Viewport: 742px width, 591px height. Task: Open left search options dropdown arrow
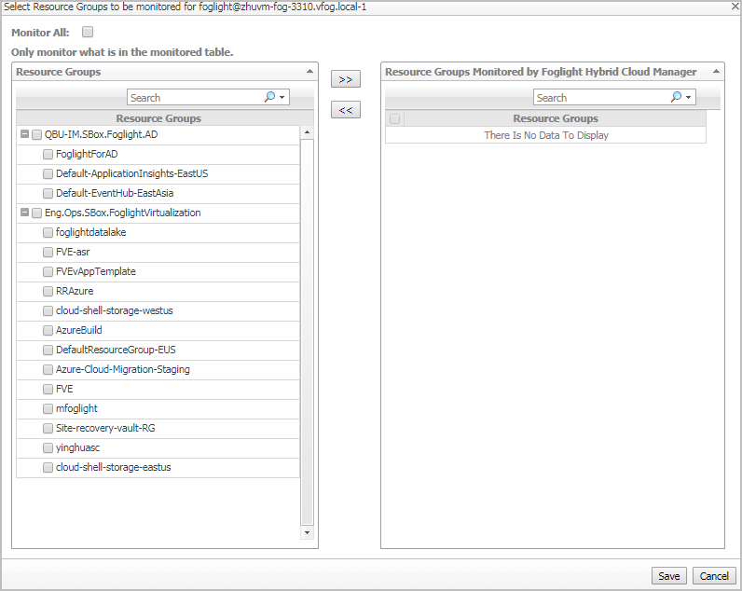pyautogui.click(x=282, y=98)
